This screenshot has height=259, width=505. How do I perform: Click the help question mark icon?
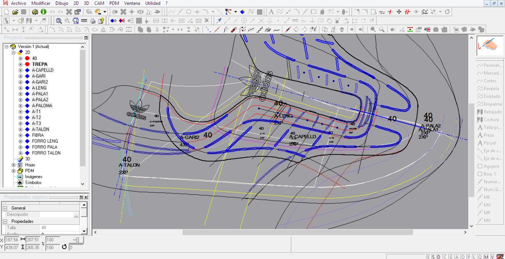tap(100, 21)
